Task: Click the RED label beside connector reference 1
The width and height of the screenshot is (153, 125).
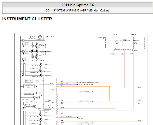Action: coord(139,87)
